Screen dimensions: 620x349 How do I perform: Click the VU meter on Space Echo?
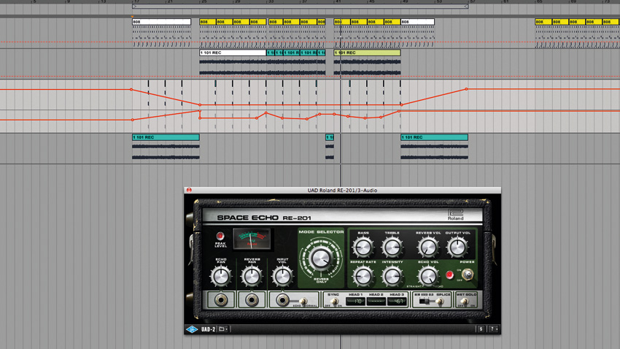[252, 239]
